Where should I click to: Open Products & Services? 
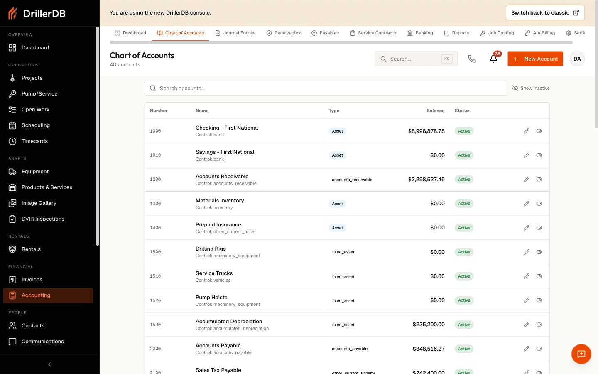tap(48, 187)
